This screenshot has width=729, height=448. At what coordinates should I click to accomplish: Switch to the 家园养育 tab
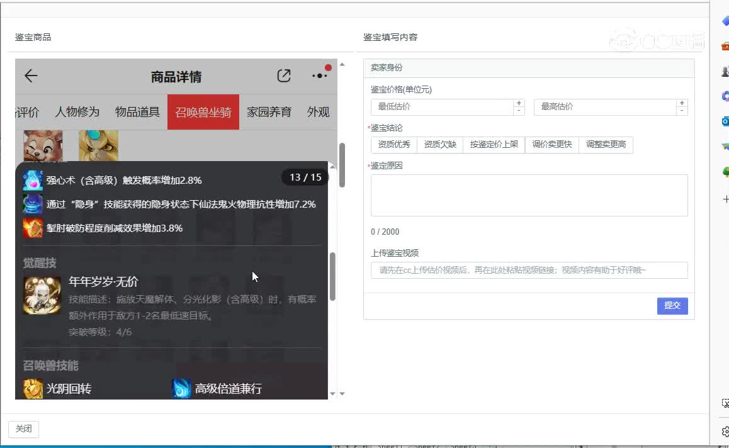(x=269, y=111)
